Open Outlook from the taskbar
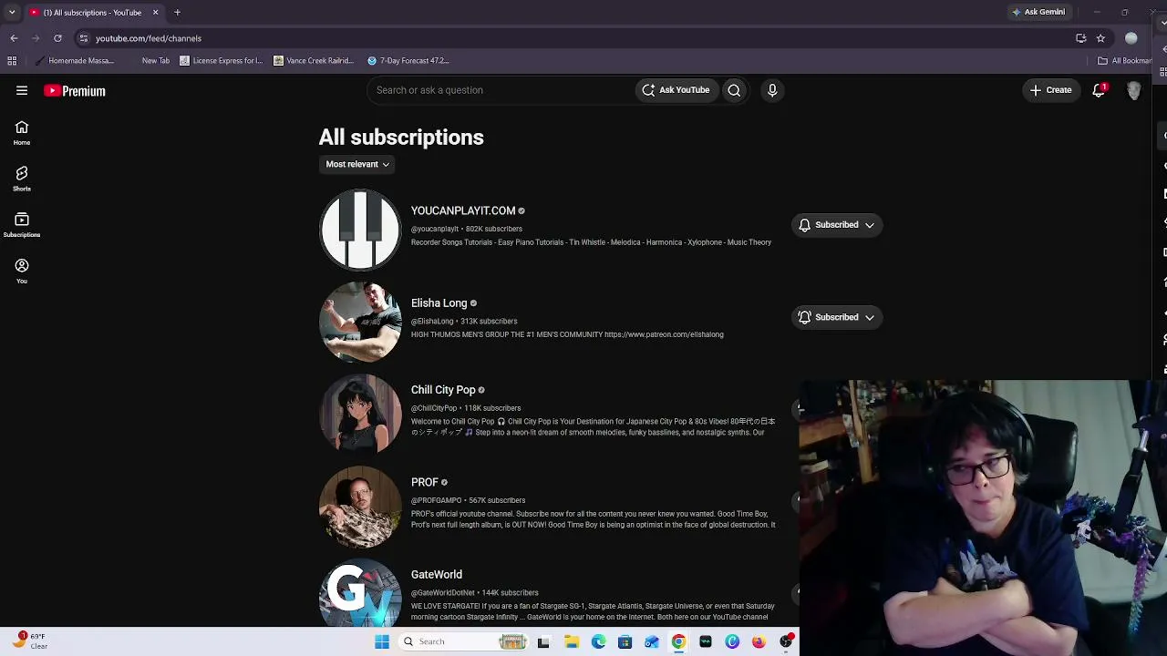Image resolution: width=1167 pixels, height=656 pixels. 652,641
